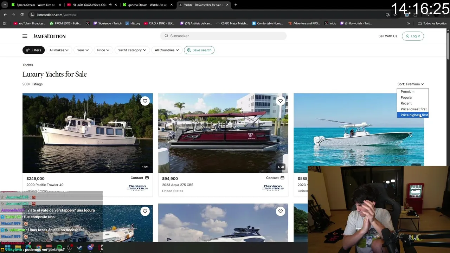Favorite the Aqua 275 CBE with heart
Image resolution: width=450 pixels, height=253 pixels.
click(x=280, y=101)
